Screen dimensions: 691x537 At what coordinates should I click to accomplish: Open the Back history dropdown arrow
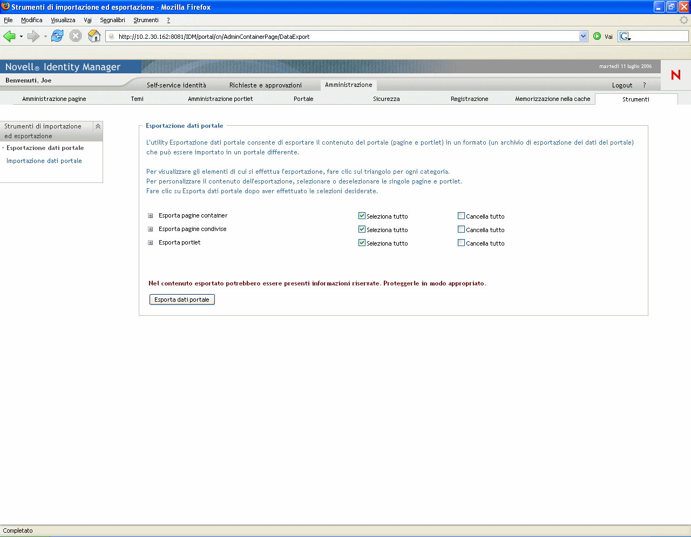[x=21, y=37]
